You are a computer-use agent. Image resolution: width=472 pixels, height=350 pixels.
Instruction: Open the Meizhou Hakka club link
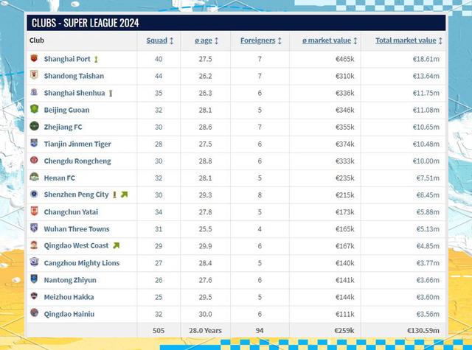coord(69,297)
